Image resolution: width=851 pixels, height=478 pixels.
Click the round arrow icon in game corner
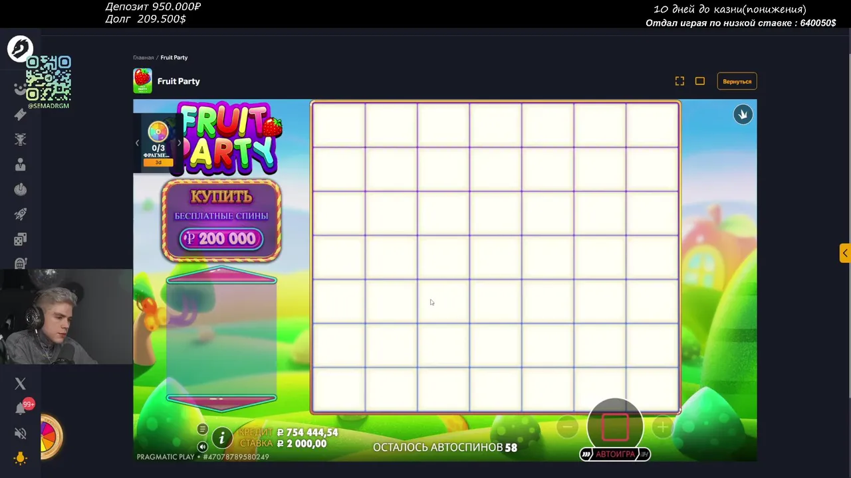coord(743,115)
